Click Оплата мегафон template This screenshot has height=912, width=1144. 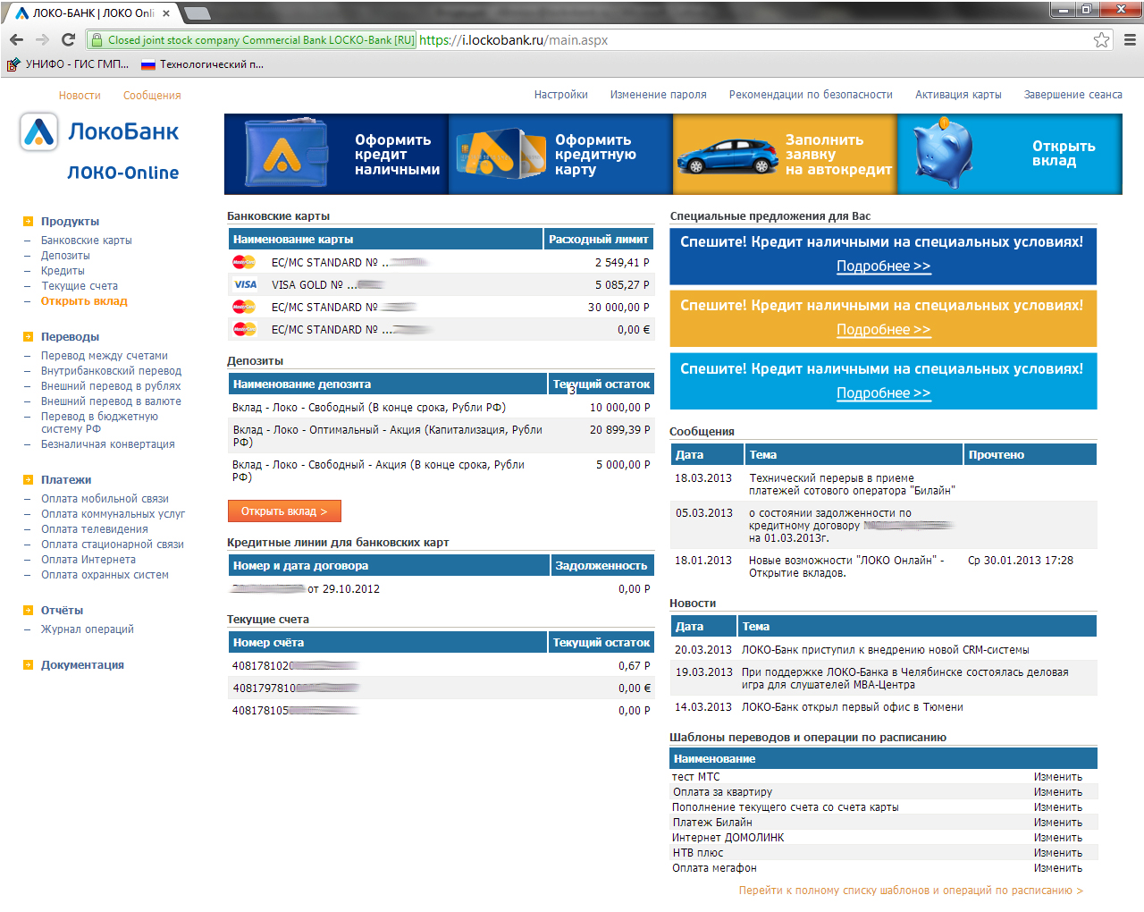pos(714,868)
